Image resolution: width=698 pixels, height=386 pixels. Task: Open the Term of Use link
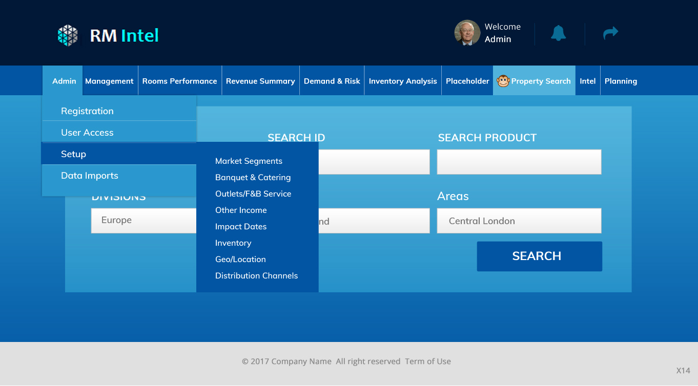click(x=428, y=361)
